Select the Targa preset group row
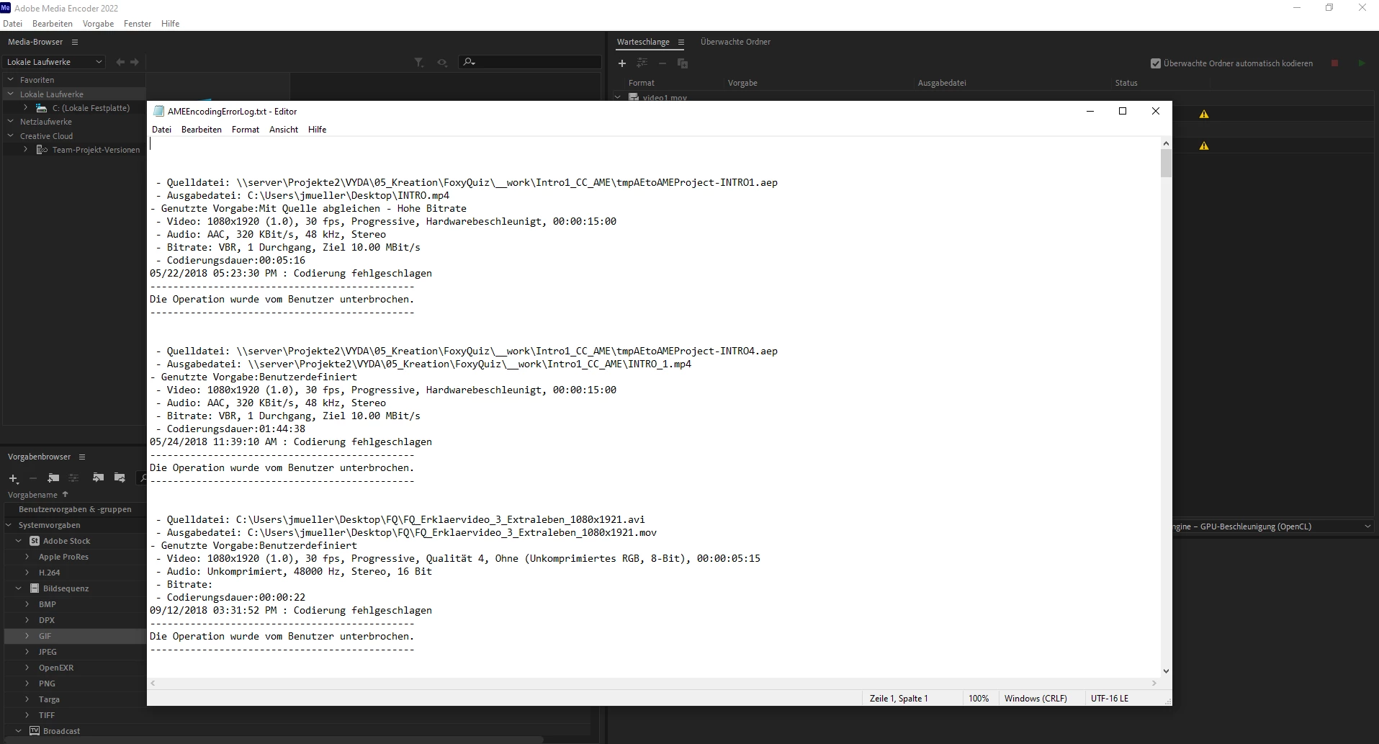Viewport: 1379px width, 744px height. click(75, 699)
